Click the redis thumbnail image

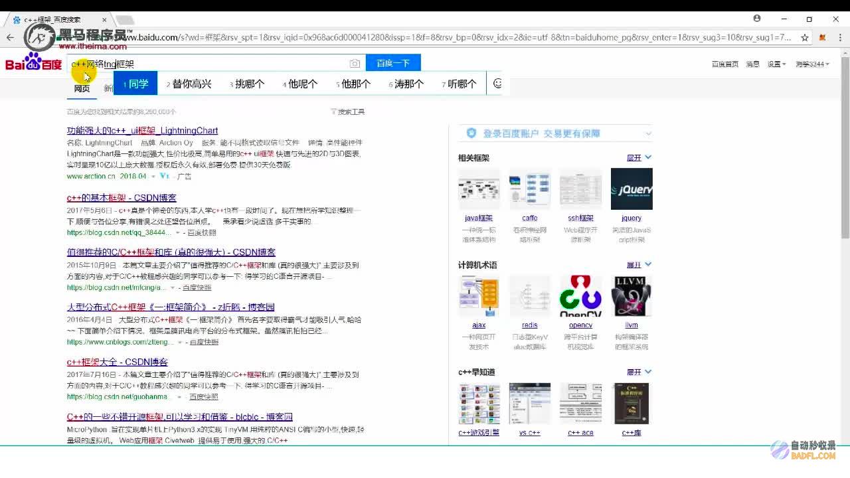pyautogui.click(x=529, y=296)
